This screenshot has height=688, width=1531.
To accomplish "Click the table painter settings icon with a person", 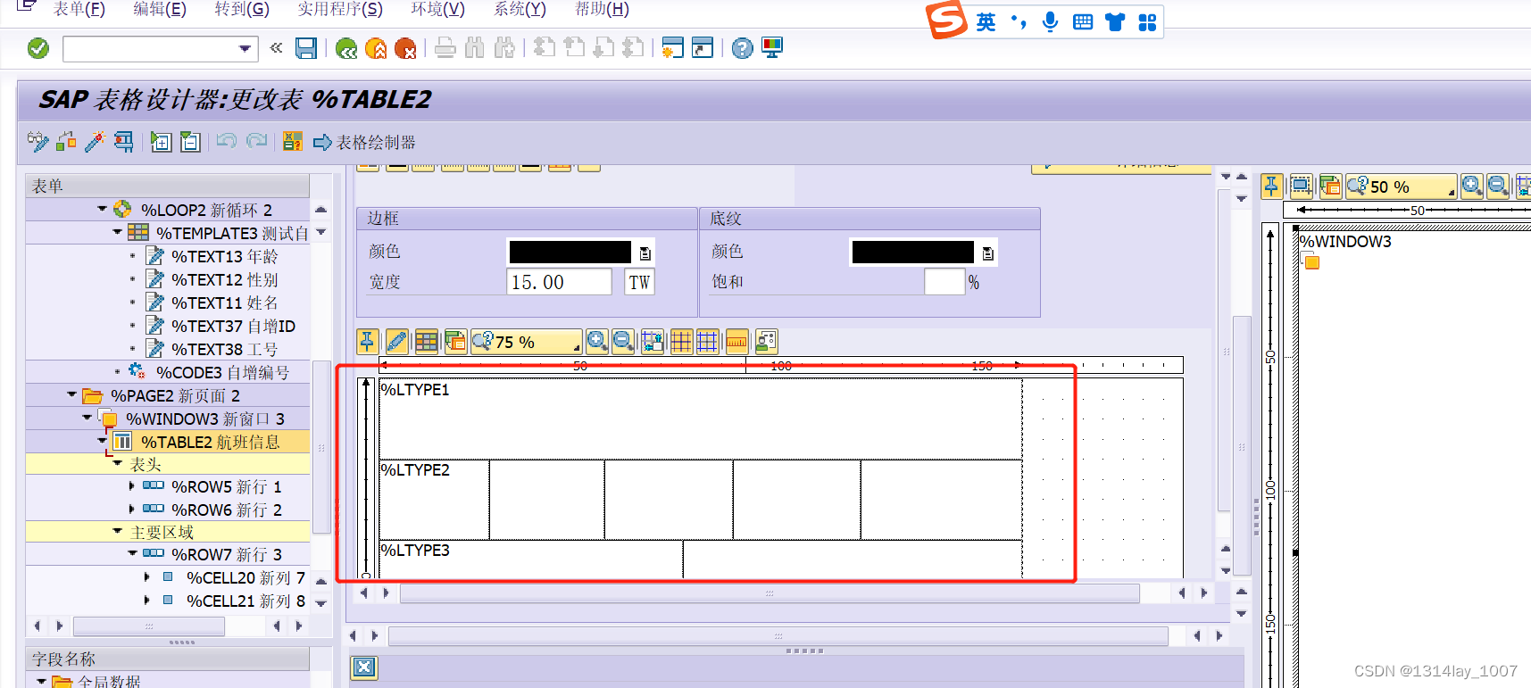I will point(766,341).
